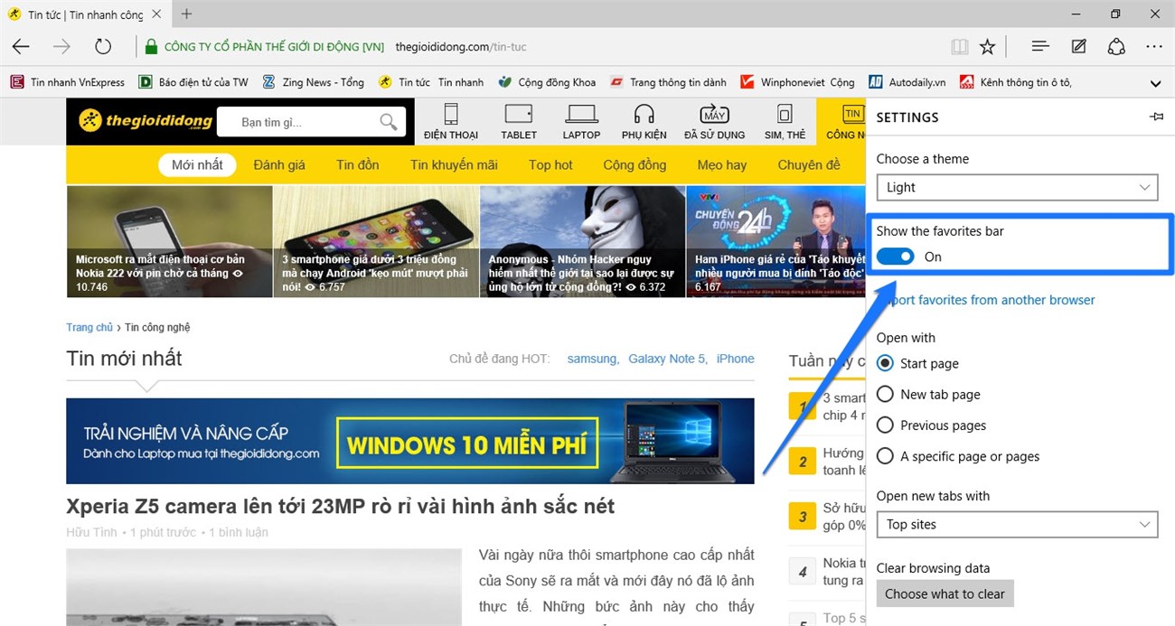Open Autodaily.vn favorite bookmark
This screenshot has width=1175, height=626.
point(907,82)
